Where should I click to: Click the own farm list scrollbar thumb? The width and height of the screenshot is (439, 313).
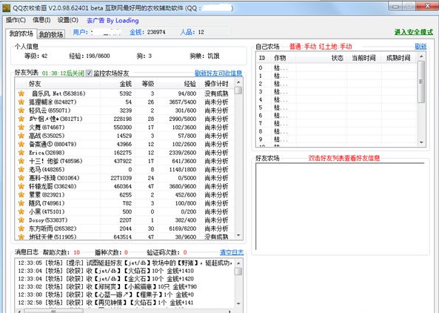[x=421, y=82]
